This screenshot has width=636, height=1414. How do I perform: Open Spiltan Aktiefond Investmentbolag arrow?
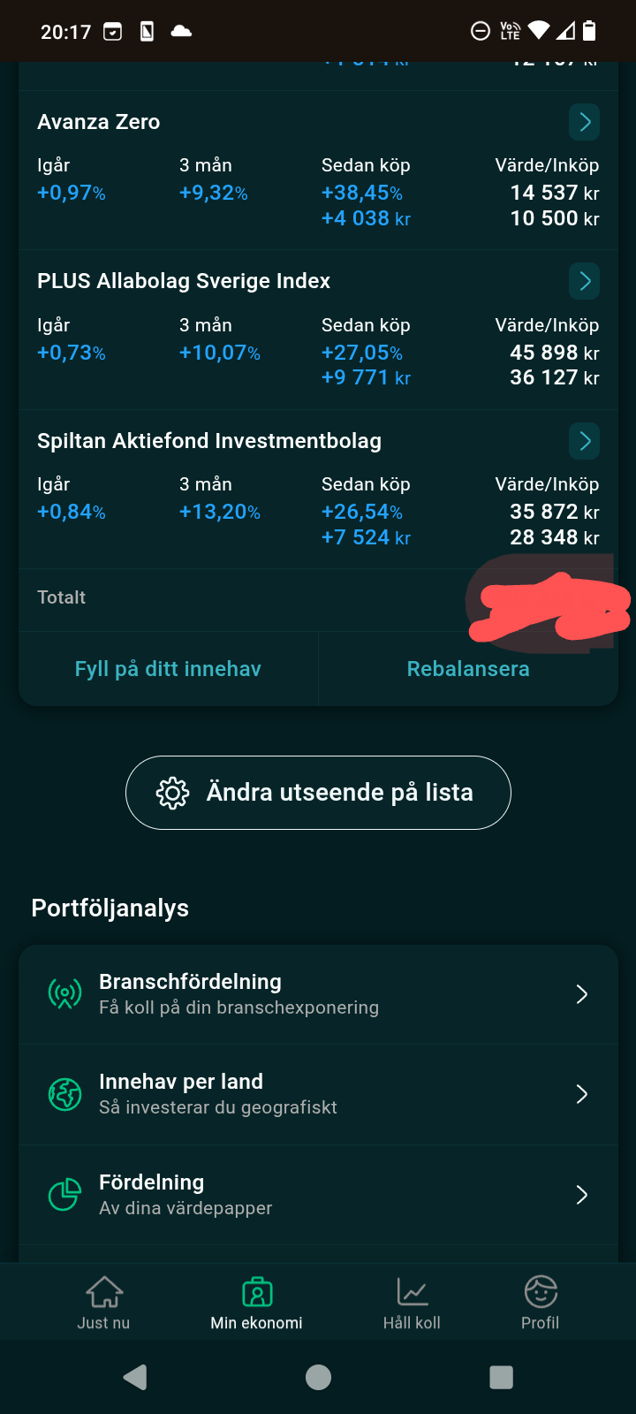click(585, 441)
